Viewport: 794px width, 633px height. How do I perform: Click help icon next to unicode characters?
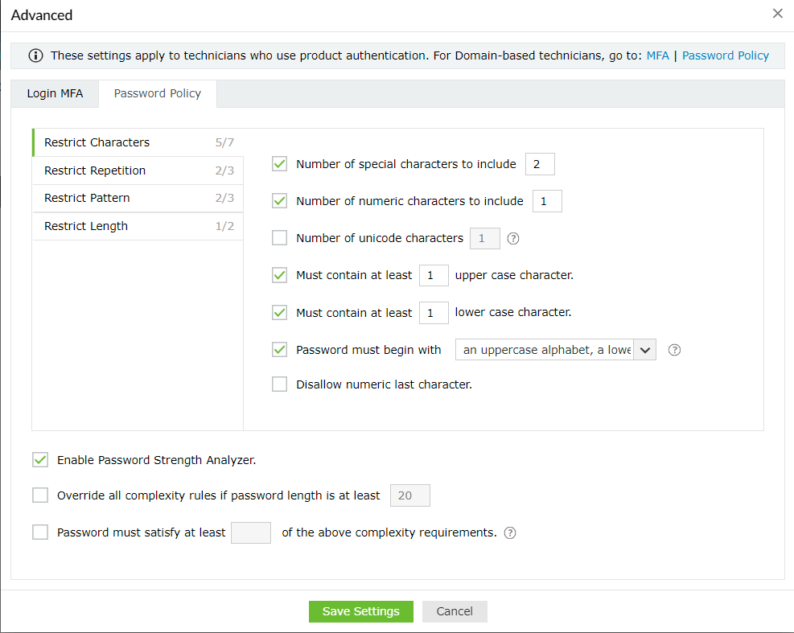coord(513,238)
